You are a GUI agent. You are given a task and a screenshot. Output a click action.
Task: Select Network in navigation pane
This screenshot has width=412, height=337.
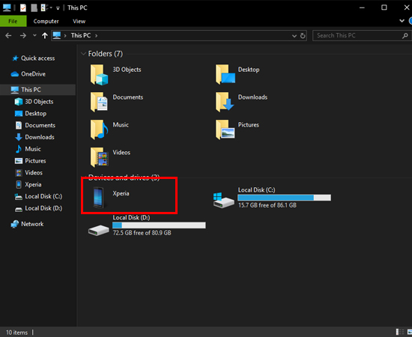click(x=27, y=224)
